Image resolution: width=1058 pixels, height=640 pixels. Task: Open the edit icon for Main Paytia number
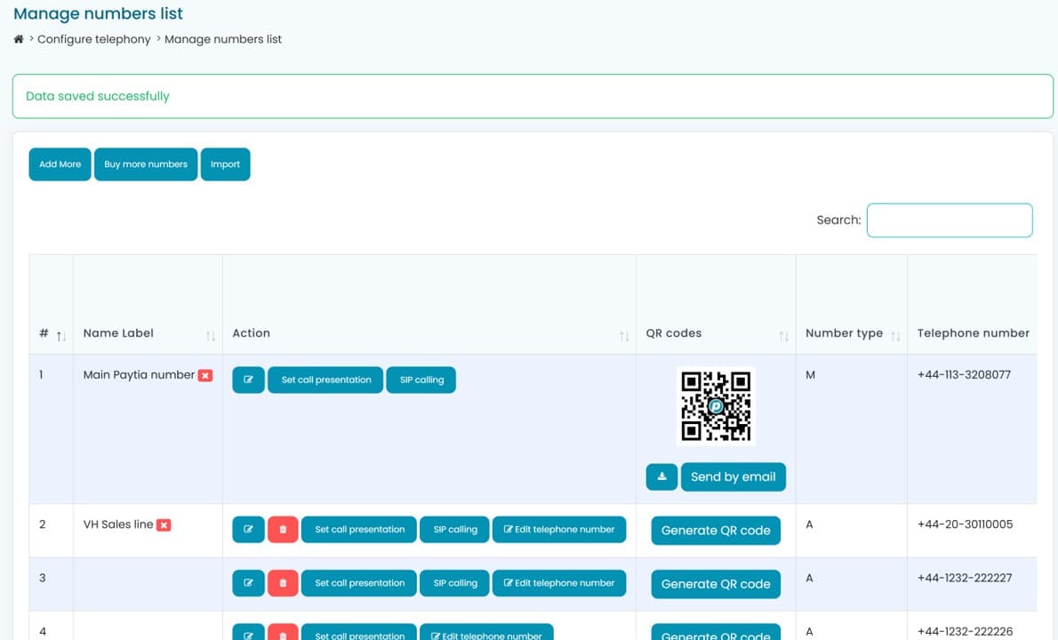tap(249, 380)
